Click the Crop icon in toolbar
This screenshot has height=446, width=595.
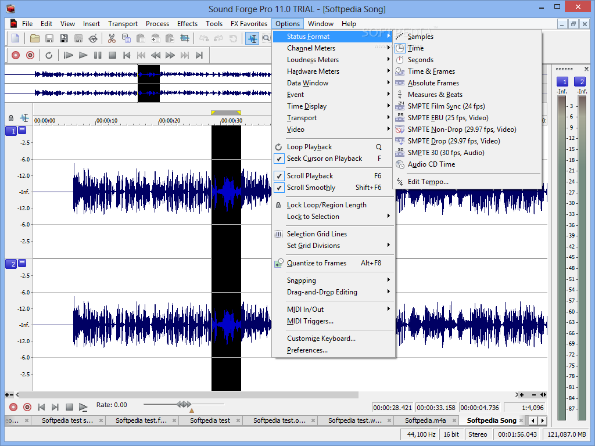[x=185, y=38]
